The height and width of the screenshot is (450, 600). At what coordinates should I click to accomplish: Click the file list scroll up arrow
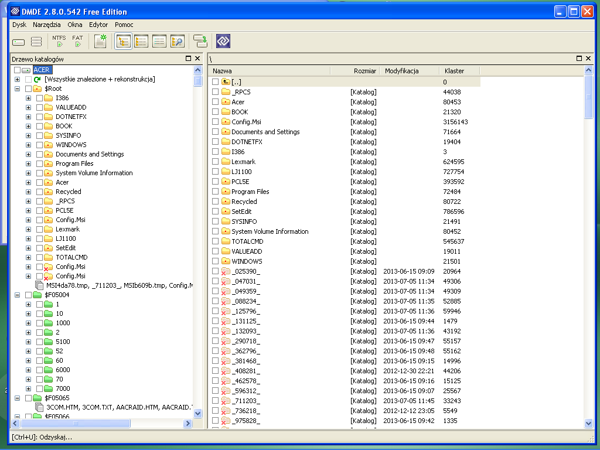point(588,70)
